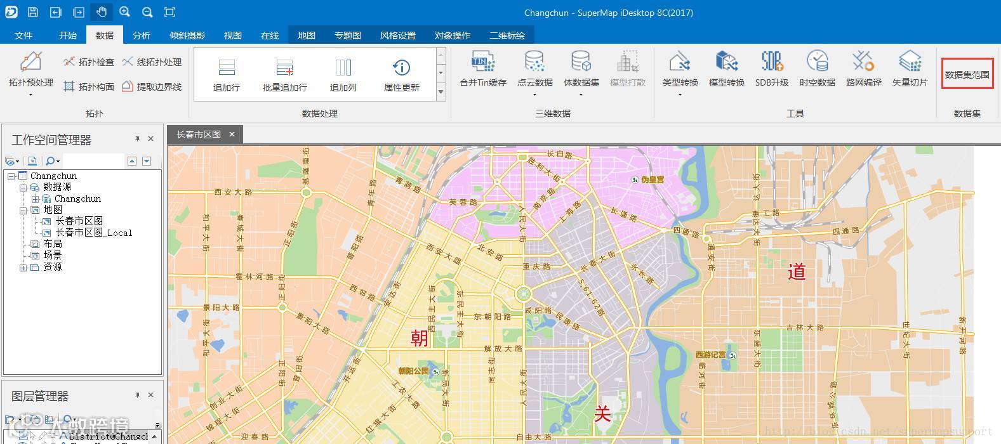Select 长春市区图 in workspace tree

[x=79, y=221]
